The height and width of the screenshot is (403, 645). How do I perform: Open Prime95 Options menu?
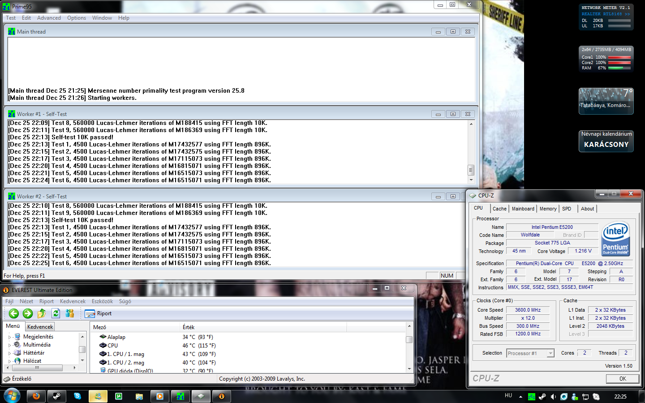coord(77,18)
